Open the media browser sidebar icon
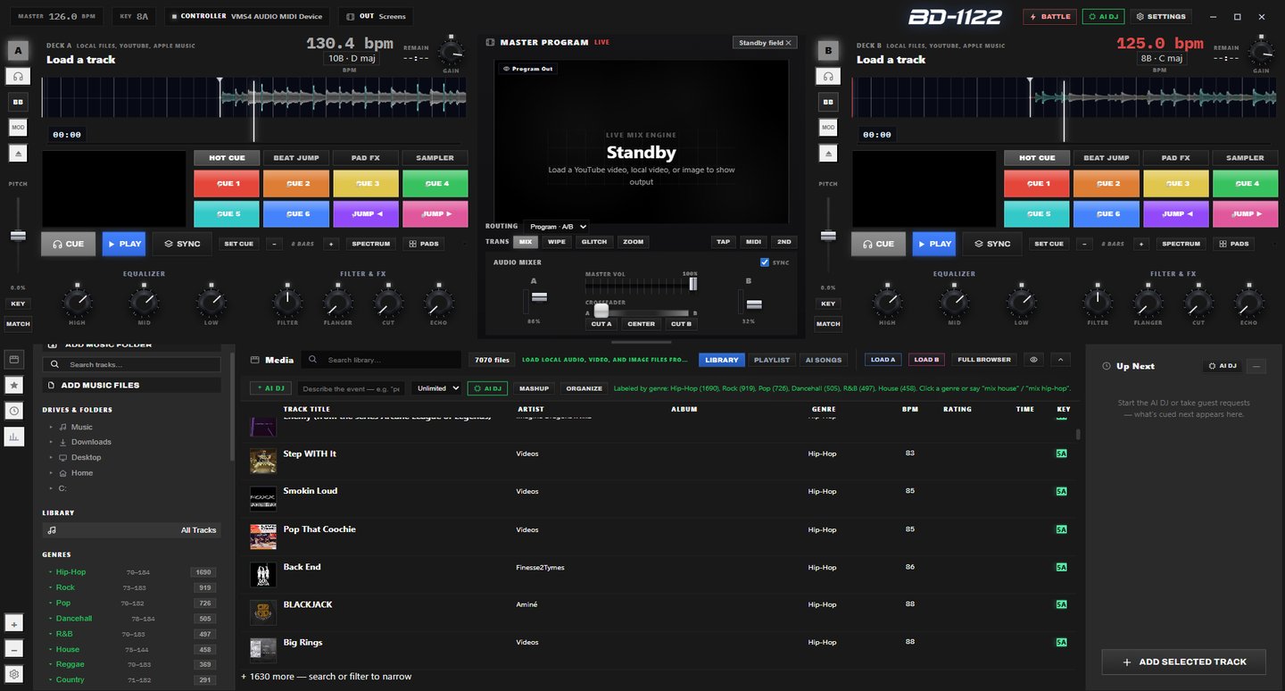Screen dimensions: 1285x691 pyautogui.click(x=14, y=359)
